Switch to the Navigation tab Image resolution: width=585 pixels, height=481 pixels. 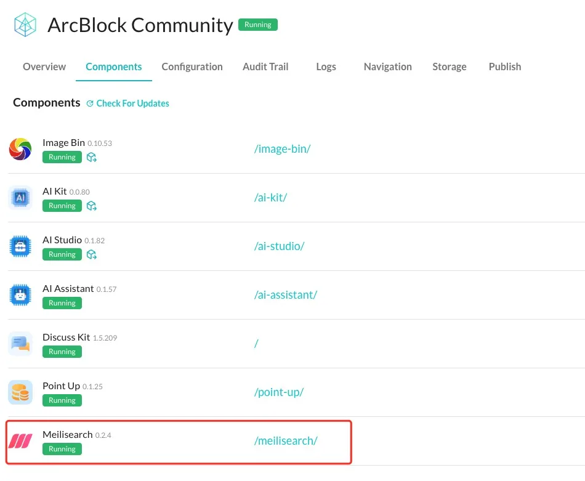click(x=387, y=67)
